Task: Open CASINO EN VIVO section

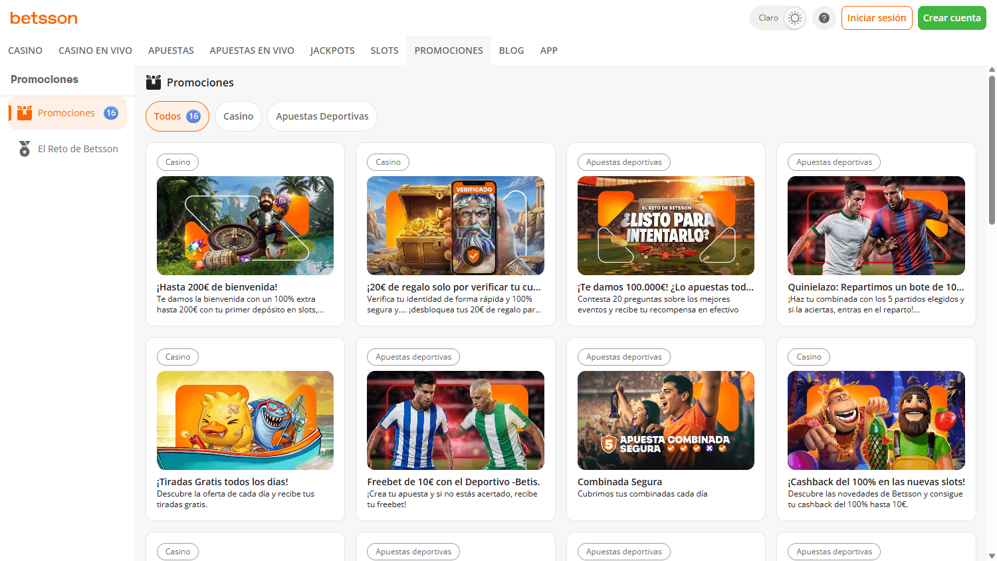Action: 95,51
